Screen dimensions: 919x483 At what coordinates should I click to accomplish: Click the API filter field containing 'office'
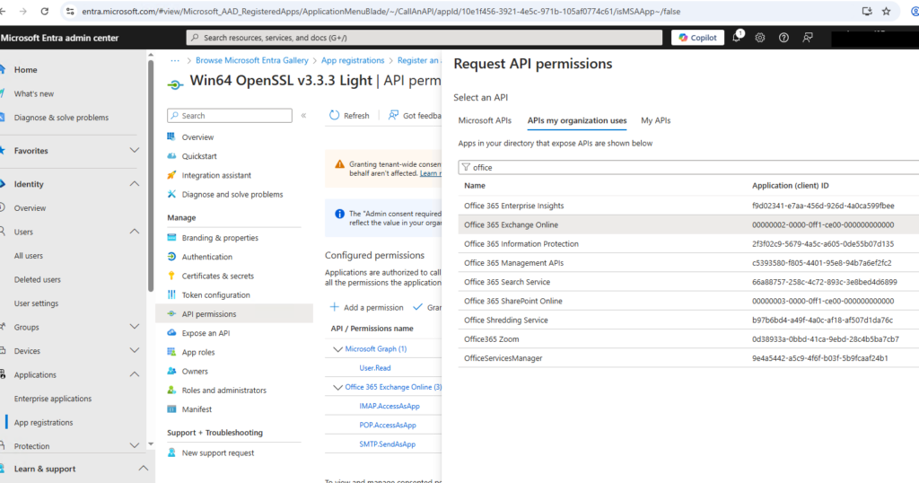click(x=688, y=168)
